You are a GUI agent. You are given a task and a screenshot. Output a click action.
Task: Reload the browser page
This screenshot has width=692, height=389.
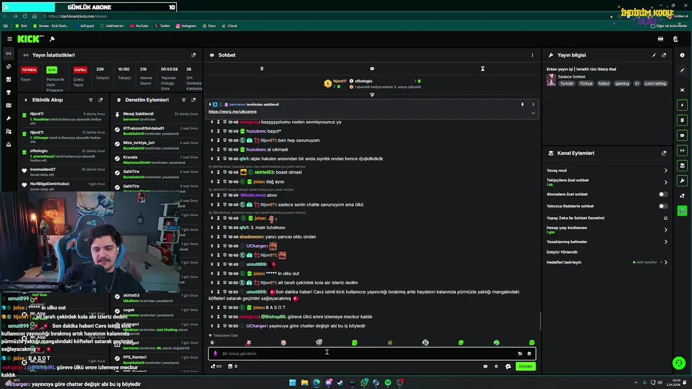(25, 16)
